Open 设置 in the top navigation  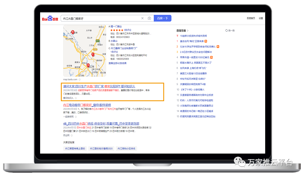pyautogui.click(x=261, y=18)
